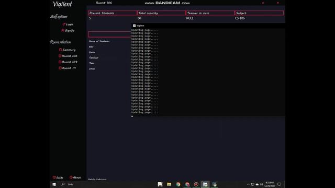Screen dimensions: 335x188
Task: Open the network tray icon
Action: [253, 184]
